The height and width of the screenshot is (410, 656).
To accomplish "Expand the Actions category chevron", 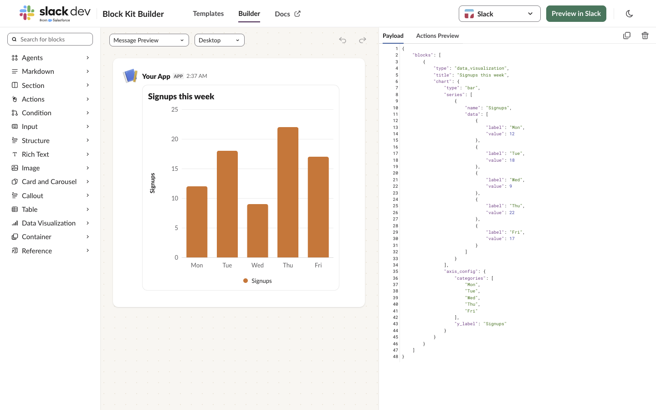I will click(x=88, y=99).
